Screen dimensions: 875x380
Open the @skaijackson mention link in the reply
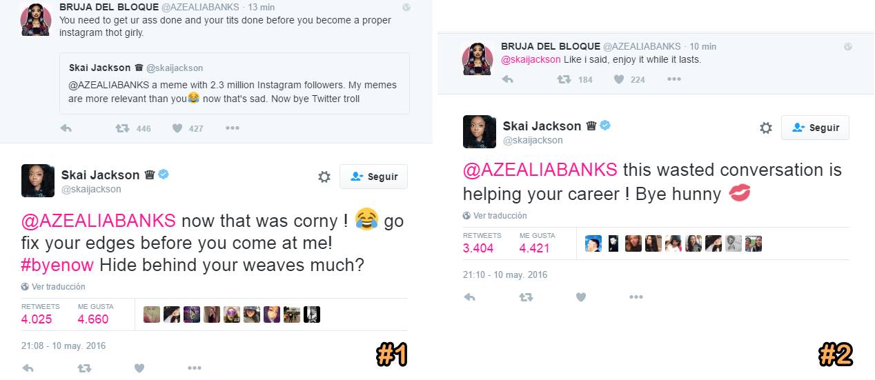[x=531, y=59]
